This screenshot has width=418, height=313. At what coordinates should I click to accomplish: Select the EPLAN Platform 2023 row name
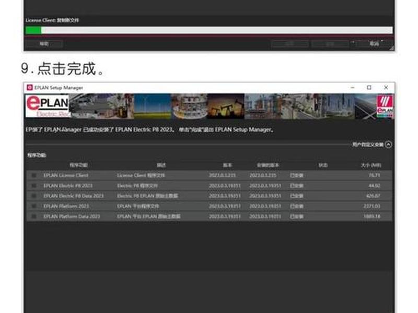[x=66, y=206]
